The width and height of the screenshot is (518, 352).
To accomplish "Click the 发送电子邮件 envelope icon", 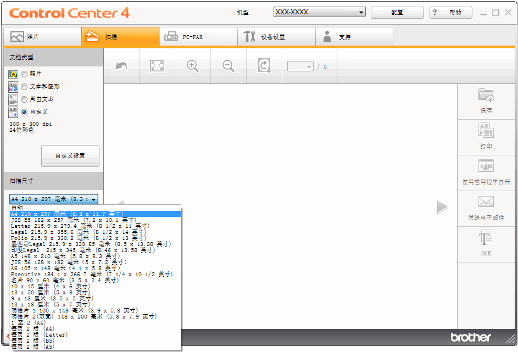I will coord(486,202).
